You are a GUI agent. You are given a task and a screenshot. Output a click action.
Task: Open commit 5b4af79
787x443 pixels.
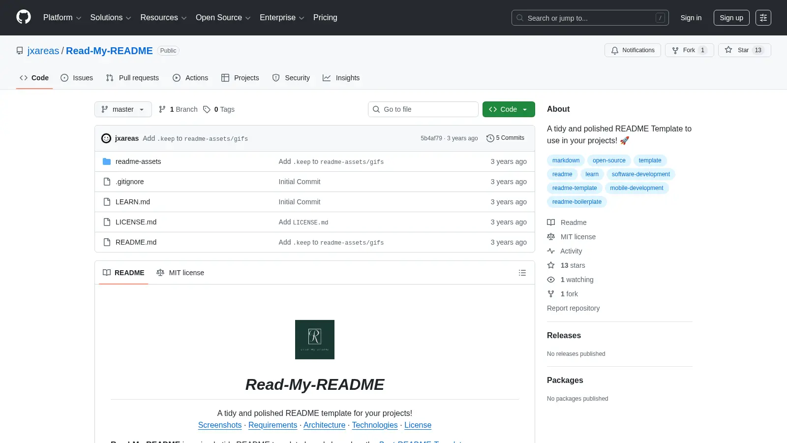click(431, 138)
